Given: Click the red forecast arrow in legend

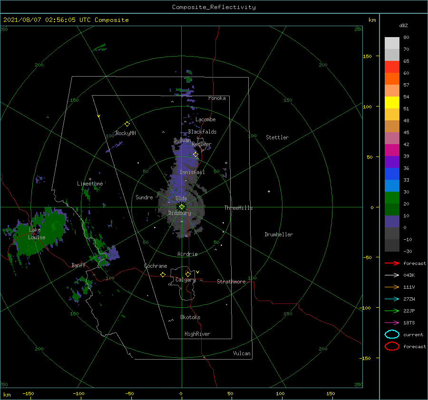Looking at the screenshot, I should [392, 263].
